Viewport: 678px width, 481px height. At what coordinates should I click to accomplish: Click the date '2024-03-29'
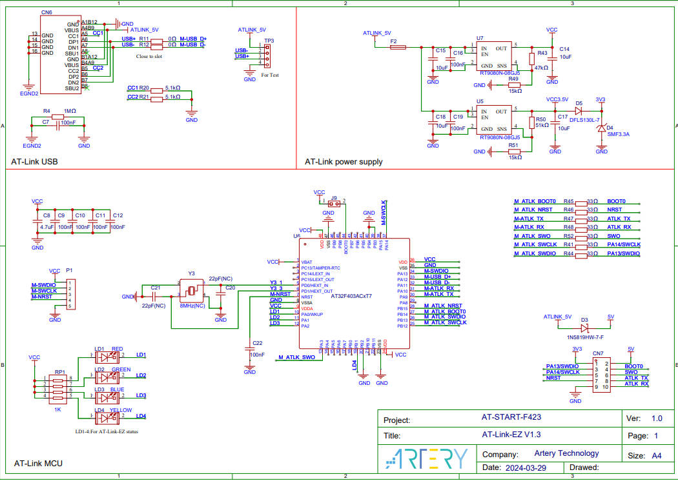tap(526, 467)
